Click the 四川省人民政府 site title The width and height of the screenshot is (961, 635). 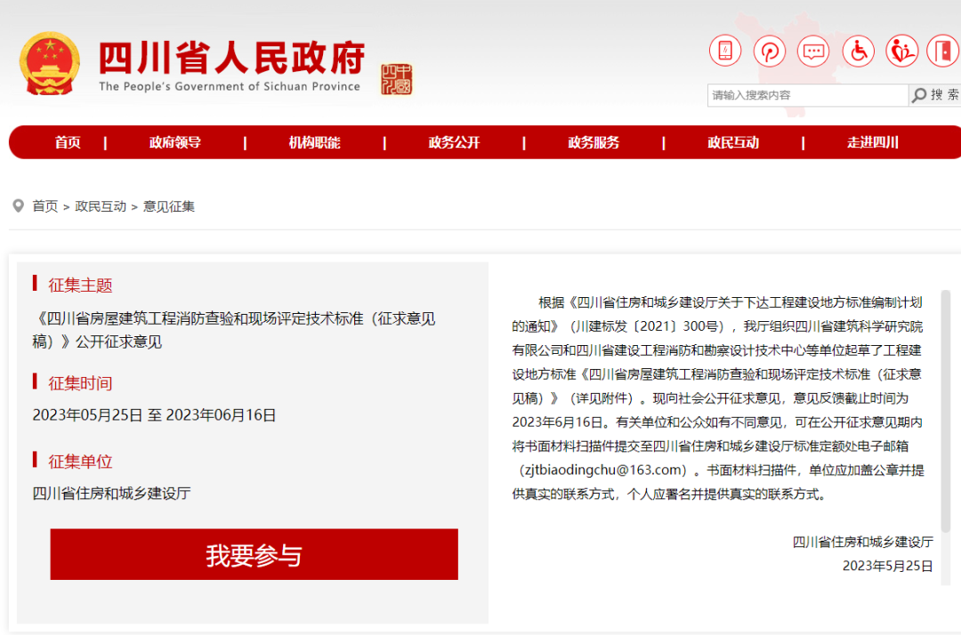231,58
